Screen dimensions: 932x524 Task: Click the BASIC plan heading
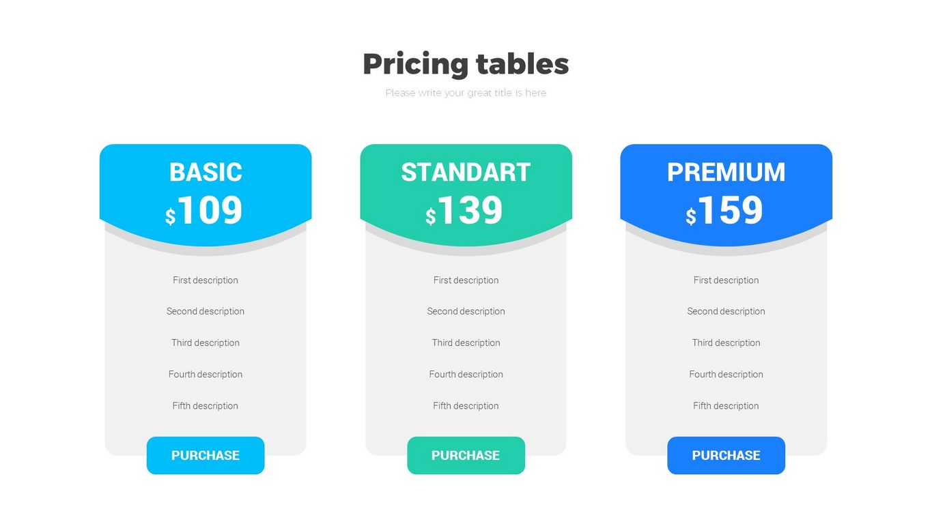coord(206,172)
